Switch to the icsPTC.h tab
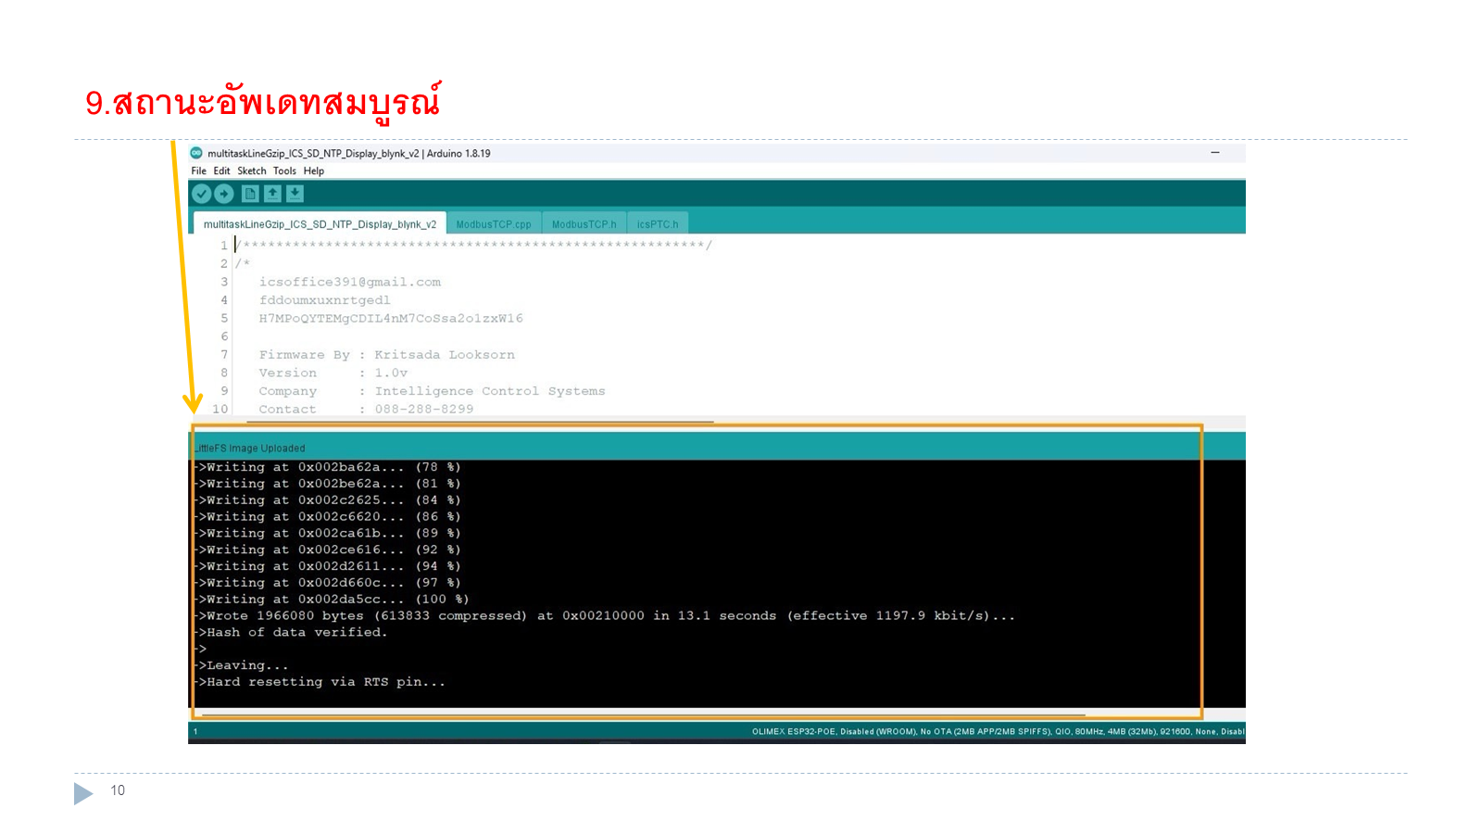 658,224
